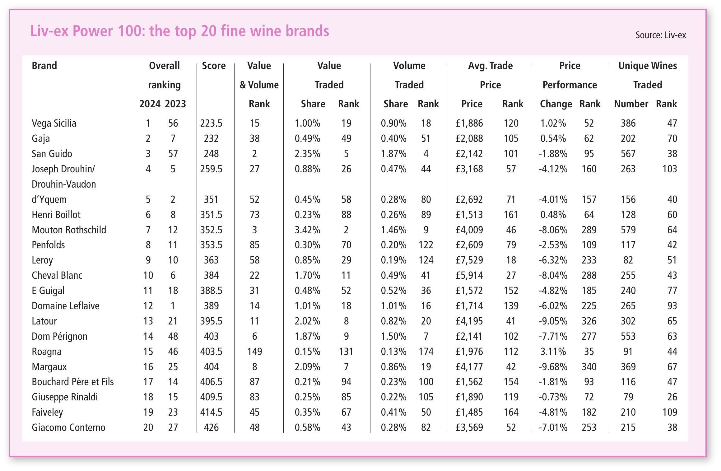Click the Liv-ex Power 100 table title
The image size is (721, 471).
click(x=179, y=31)
